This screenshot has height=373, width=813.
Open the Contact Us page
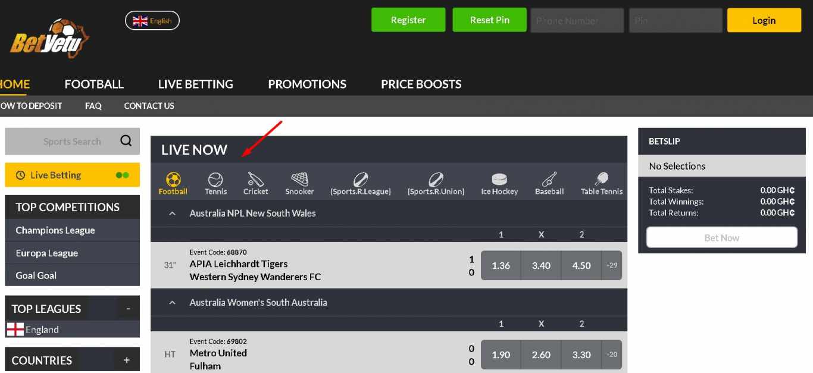[149, 106]
